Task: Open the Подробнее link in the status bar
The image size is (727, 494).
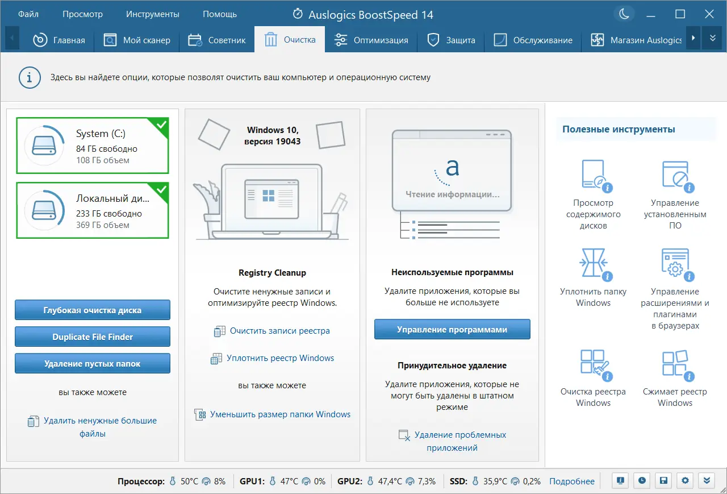Action: pos(572,480)
